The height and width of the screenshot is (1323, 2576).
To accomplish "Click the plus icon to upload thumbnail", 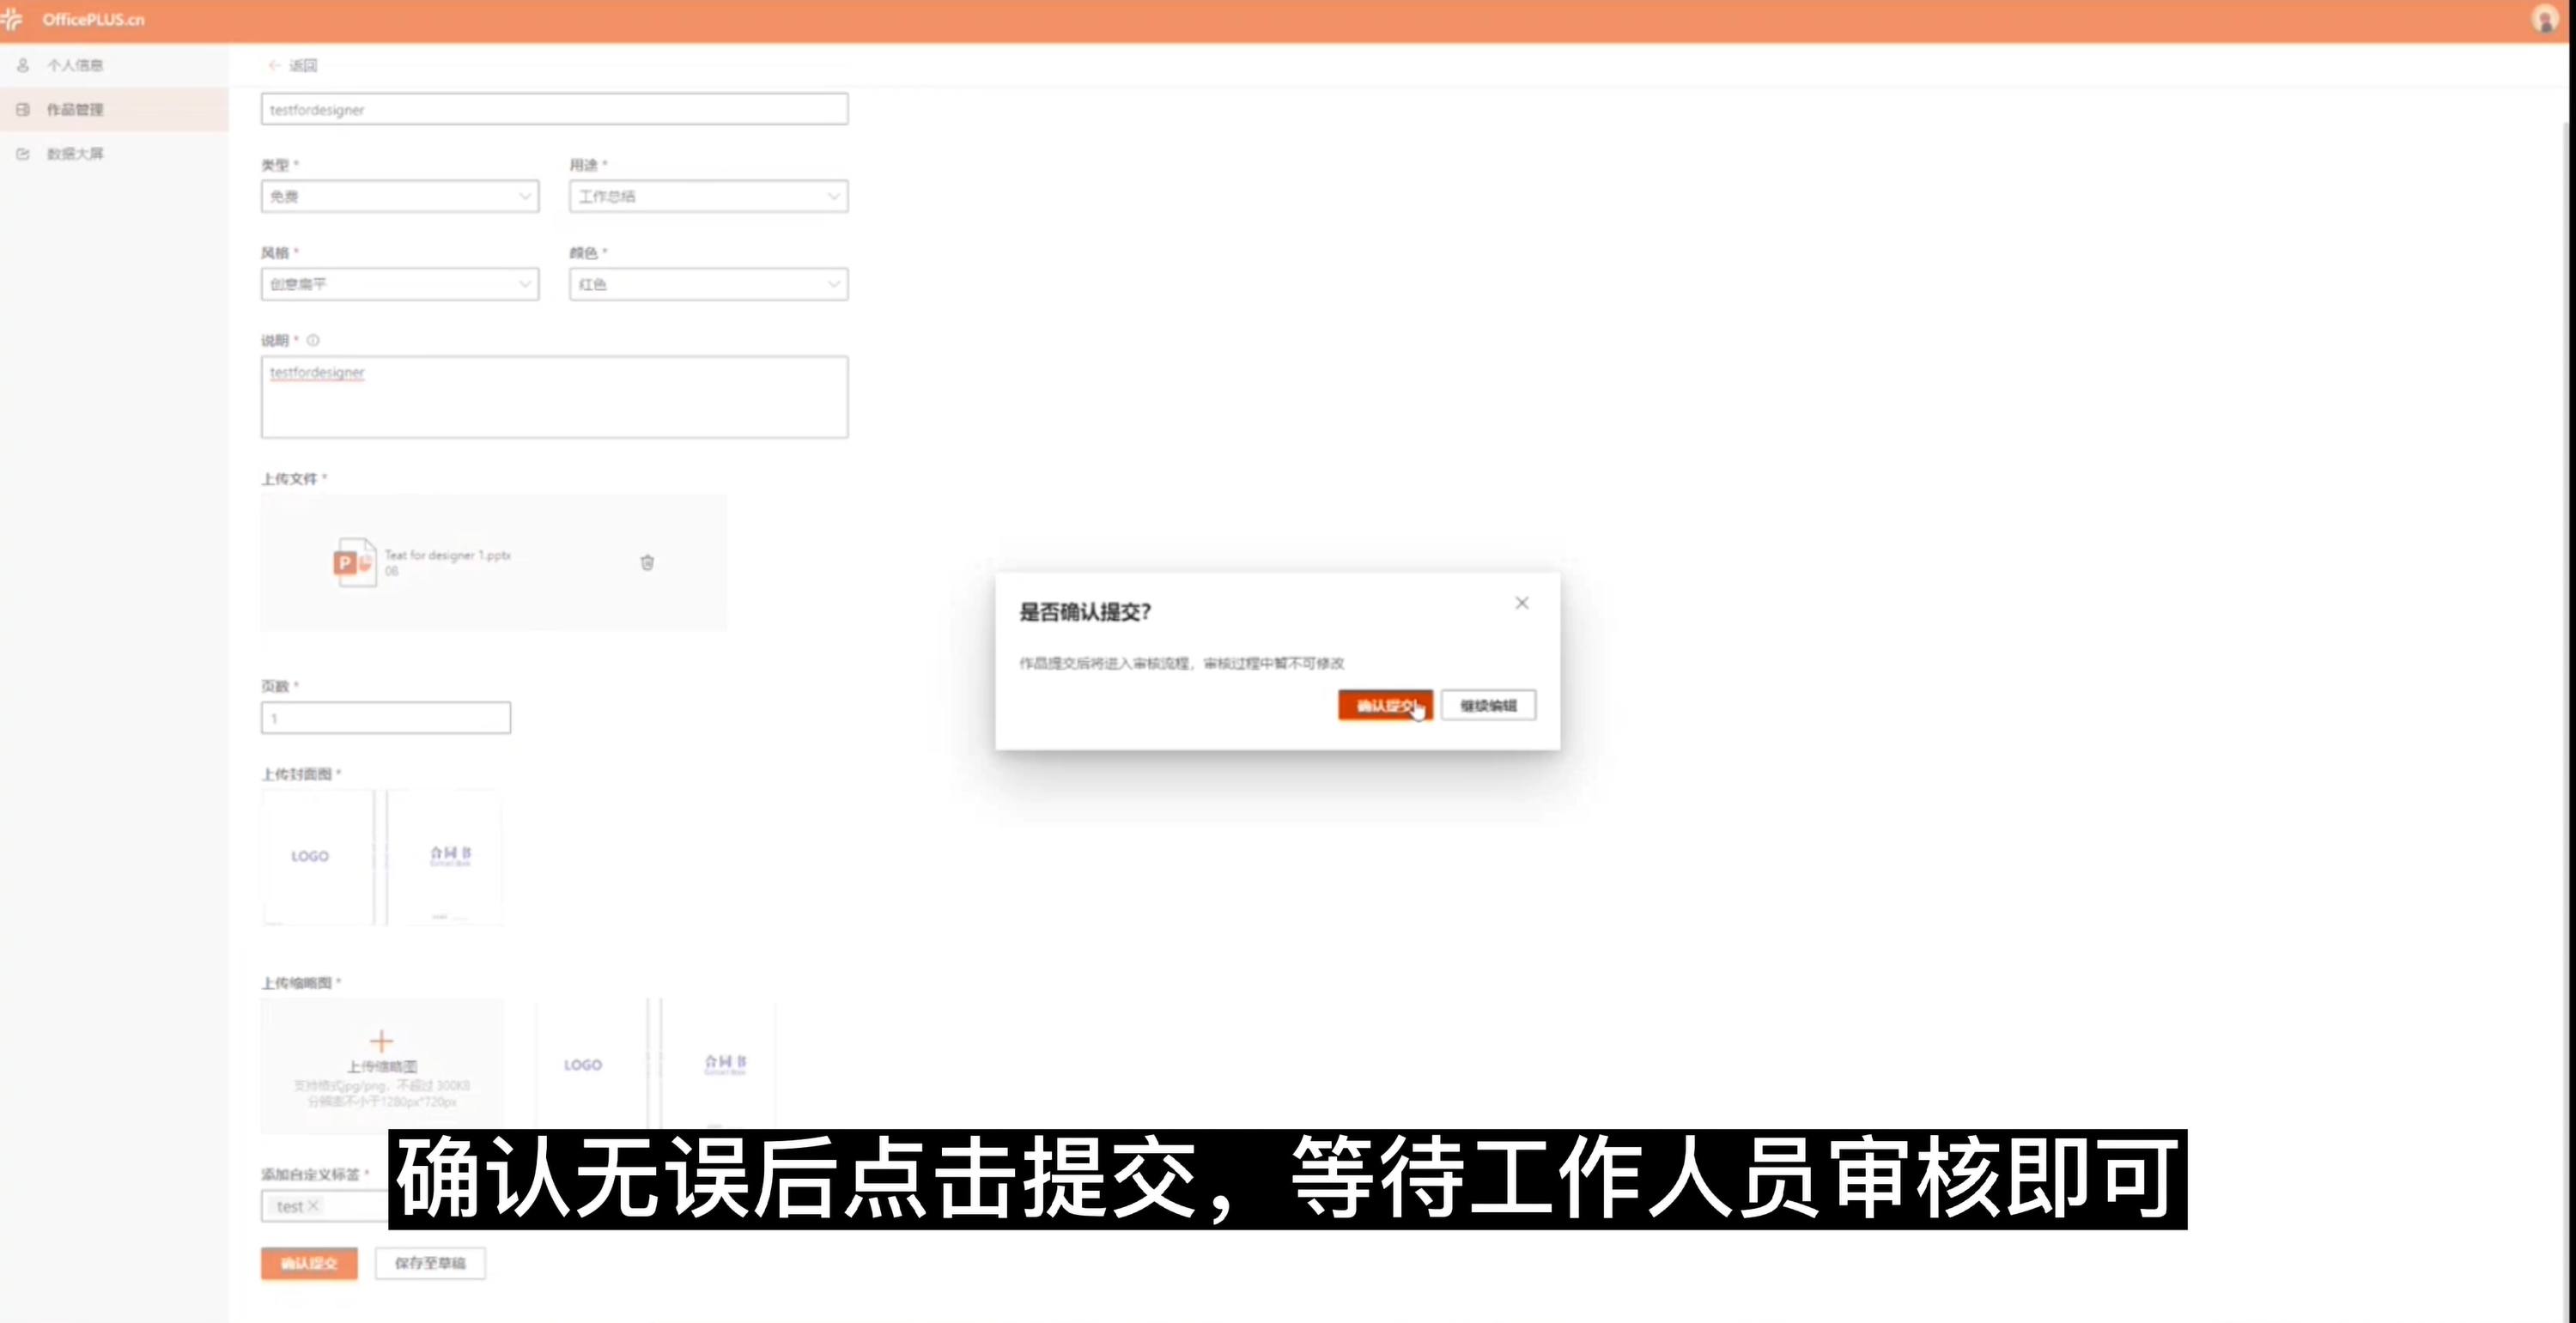I will point(381,1041).
